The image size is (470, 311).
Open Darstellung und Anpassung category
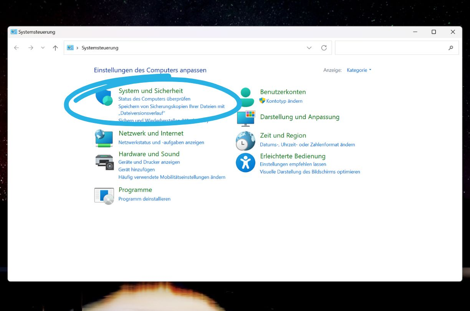click(x=300, y=117)
